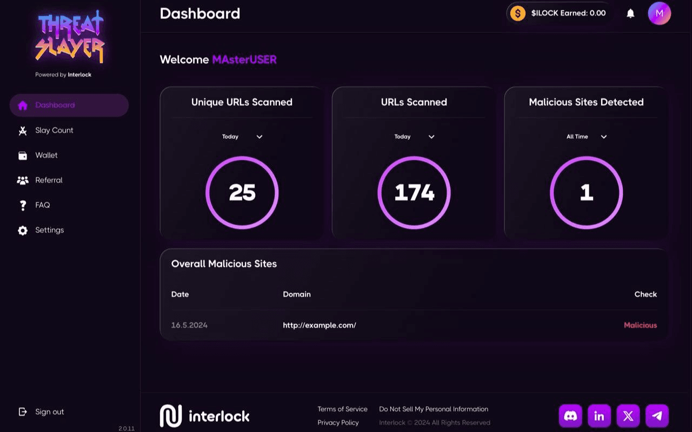Click the Date column header
The height and width of the screenshot is (432, 692).
tap(180, 294)
